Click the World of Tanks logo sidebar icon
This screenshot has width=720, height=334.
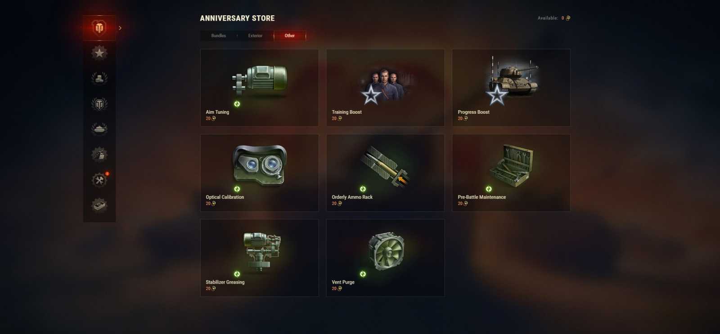pos(99,28)
